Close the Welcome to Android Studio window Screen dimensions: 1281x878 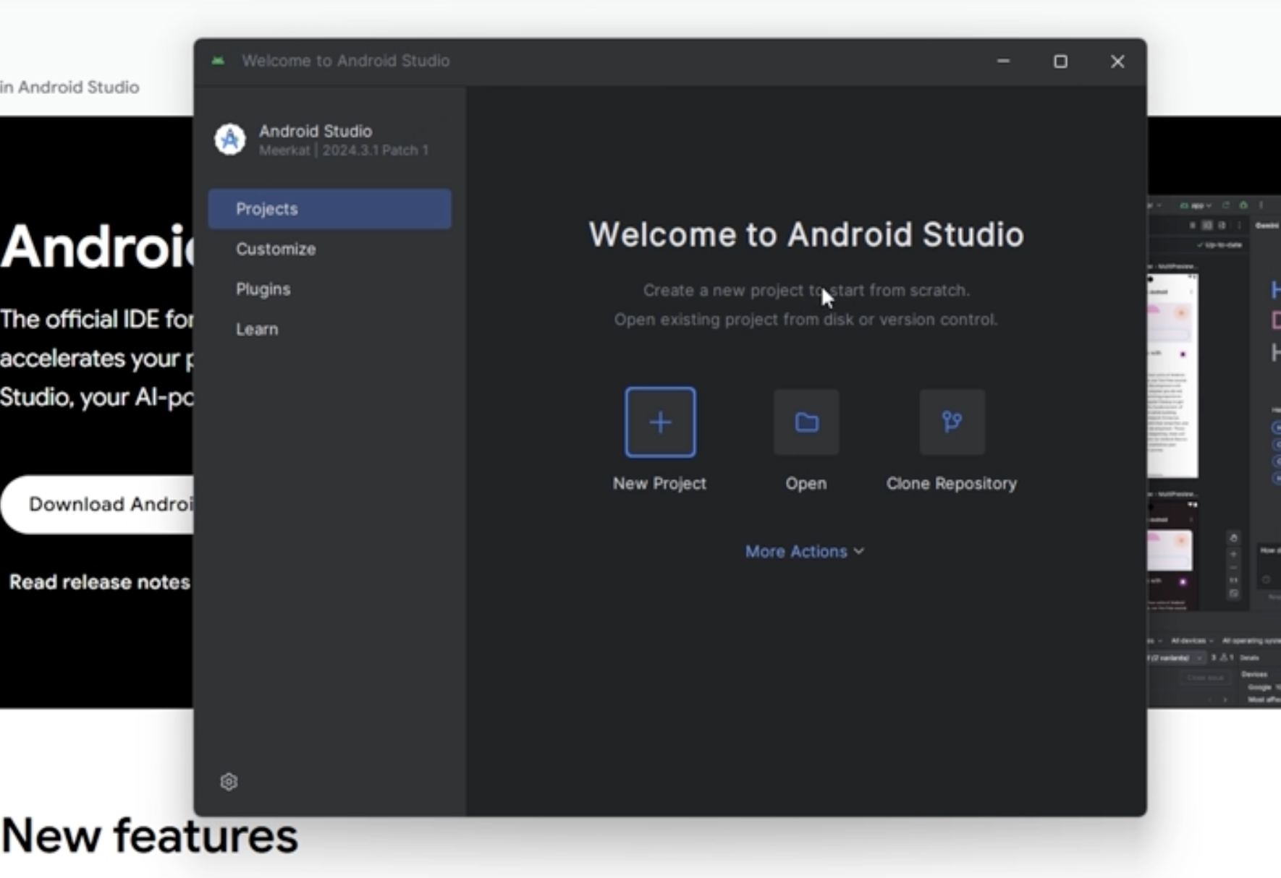pyautogui.click(x=1117, y=61)
